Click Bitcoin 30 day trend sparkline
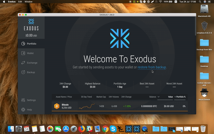The height and width of the screenshot is (134, 214). click(x=87, y=106)
